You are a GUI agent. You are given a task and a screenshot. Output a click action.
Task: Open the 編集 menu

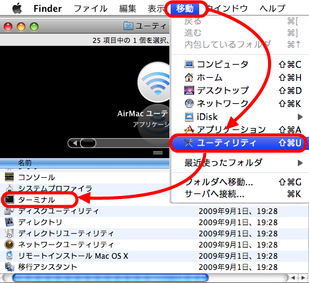pyautogui.click(x=128, y=9)
